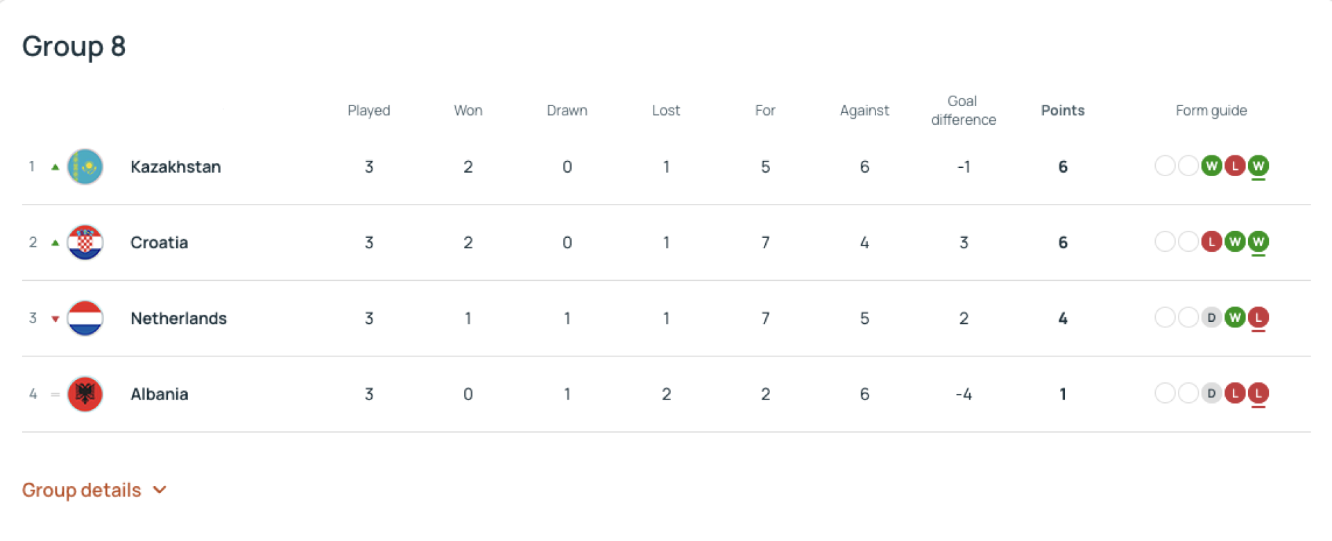Click Albania's latest loss form badge
Screen dimensions: 1332x541
1258,393
